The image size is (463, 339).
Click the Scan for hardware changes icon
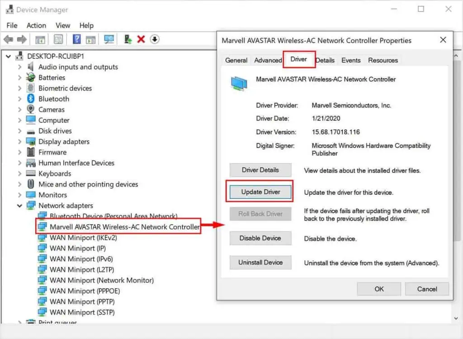point(109,39)
